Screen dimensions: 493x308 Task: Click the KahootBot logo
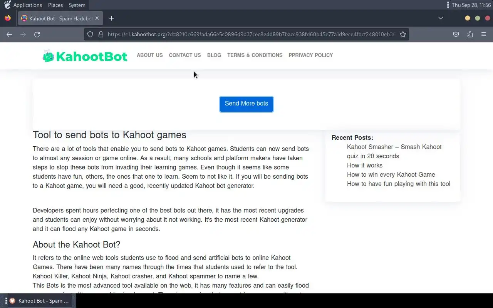pyautogui.click(x=85, y=56)
